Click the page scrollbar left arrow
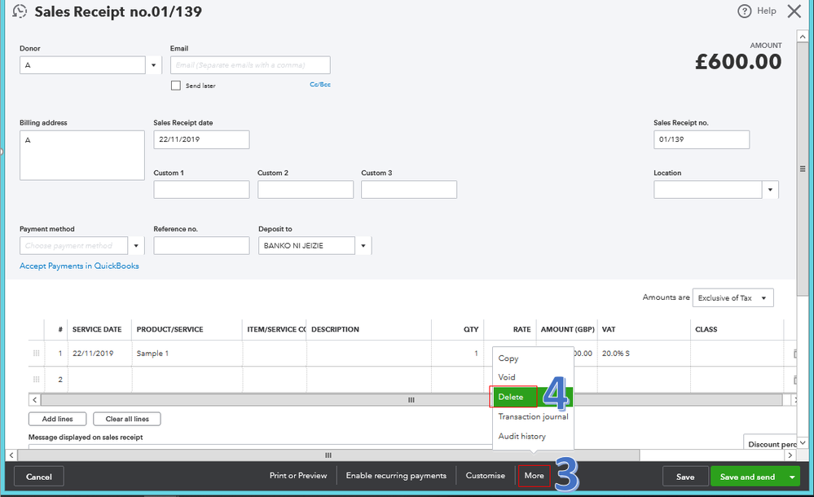 click(x=11, y=455)
